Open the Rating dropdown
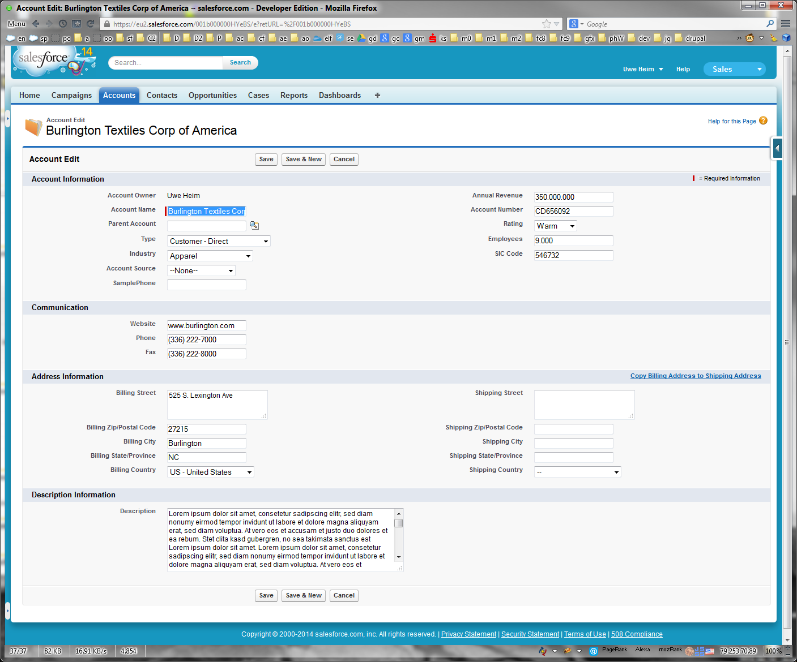 (x=555, y=226)
